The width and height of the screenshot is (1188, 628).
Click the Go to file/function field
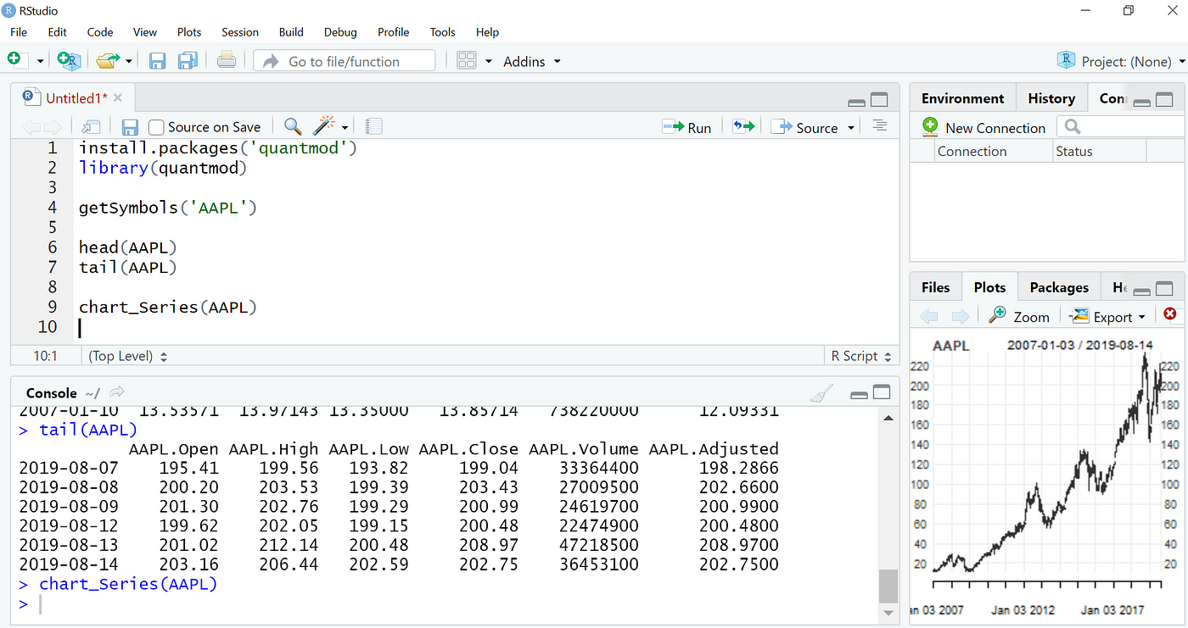345,61
